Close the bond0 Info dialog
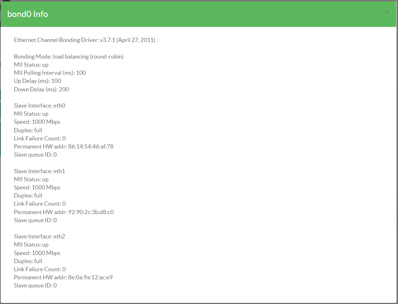 (x=387, y=12)
